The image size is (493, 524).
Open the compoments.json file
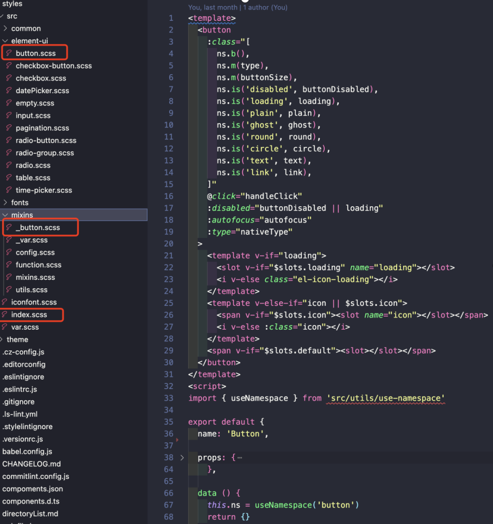pyautogui.click(x=33, y=489)
